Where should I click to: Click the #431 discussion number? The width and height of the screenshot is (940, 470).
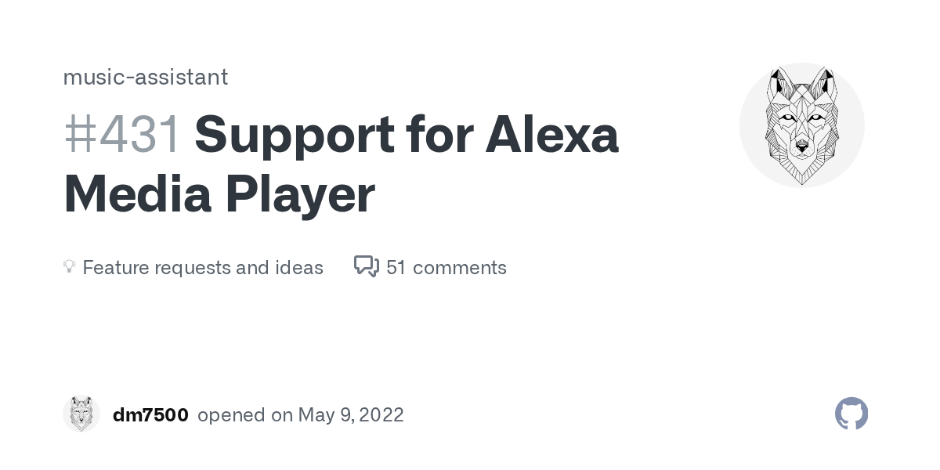pos(122,134)
